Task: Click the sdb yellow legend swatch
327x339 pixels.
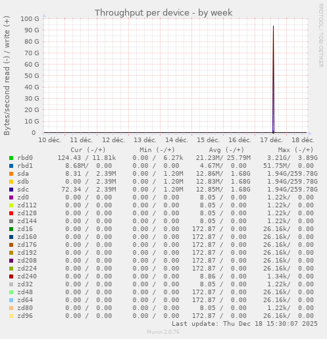Action: coord(11,182)
